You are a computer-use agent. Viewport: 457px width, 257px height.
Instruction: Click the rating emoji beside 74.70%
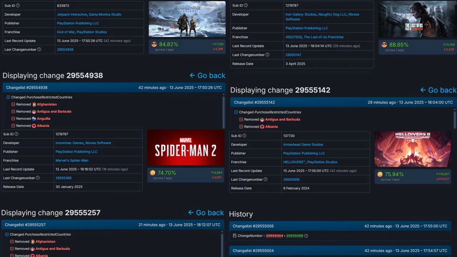pos(153,173)
